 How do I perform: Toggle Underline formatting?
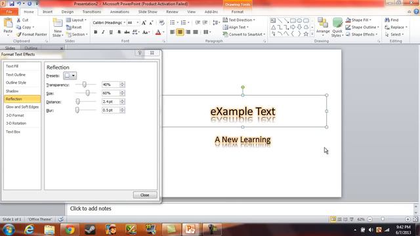111,32
